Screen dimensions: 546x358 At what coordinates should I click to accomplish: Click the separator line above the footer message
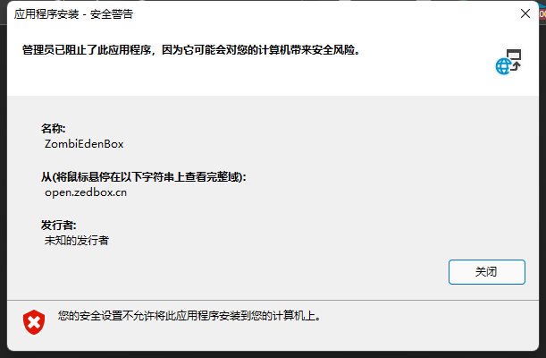(x=273, y=300)
